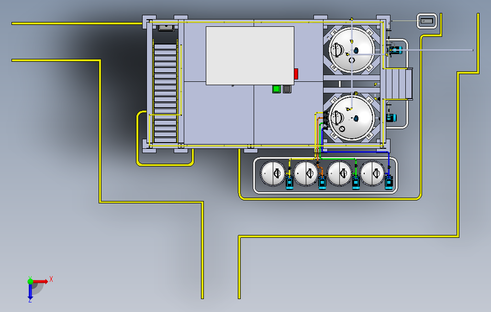Select the red box beside the white panel
The width and height of the screenshot is (491, 312).
pos(296,74)
